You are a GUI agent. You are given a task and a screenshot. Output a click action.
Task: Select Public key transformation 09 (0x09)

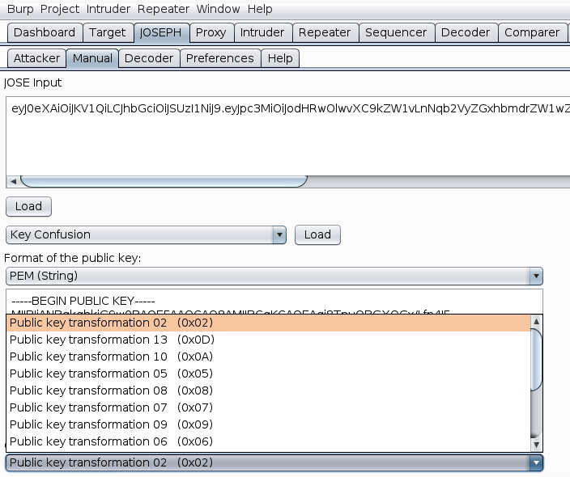coord(269,424)
